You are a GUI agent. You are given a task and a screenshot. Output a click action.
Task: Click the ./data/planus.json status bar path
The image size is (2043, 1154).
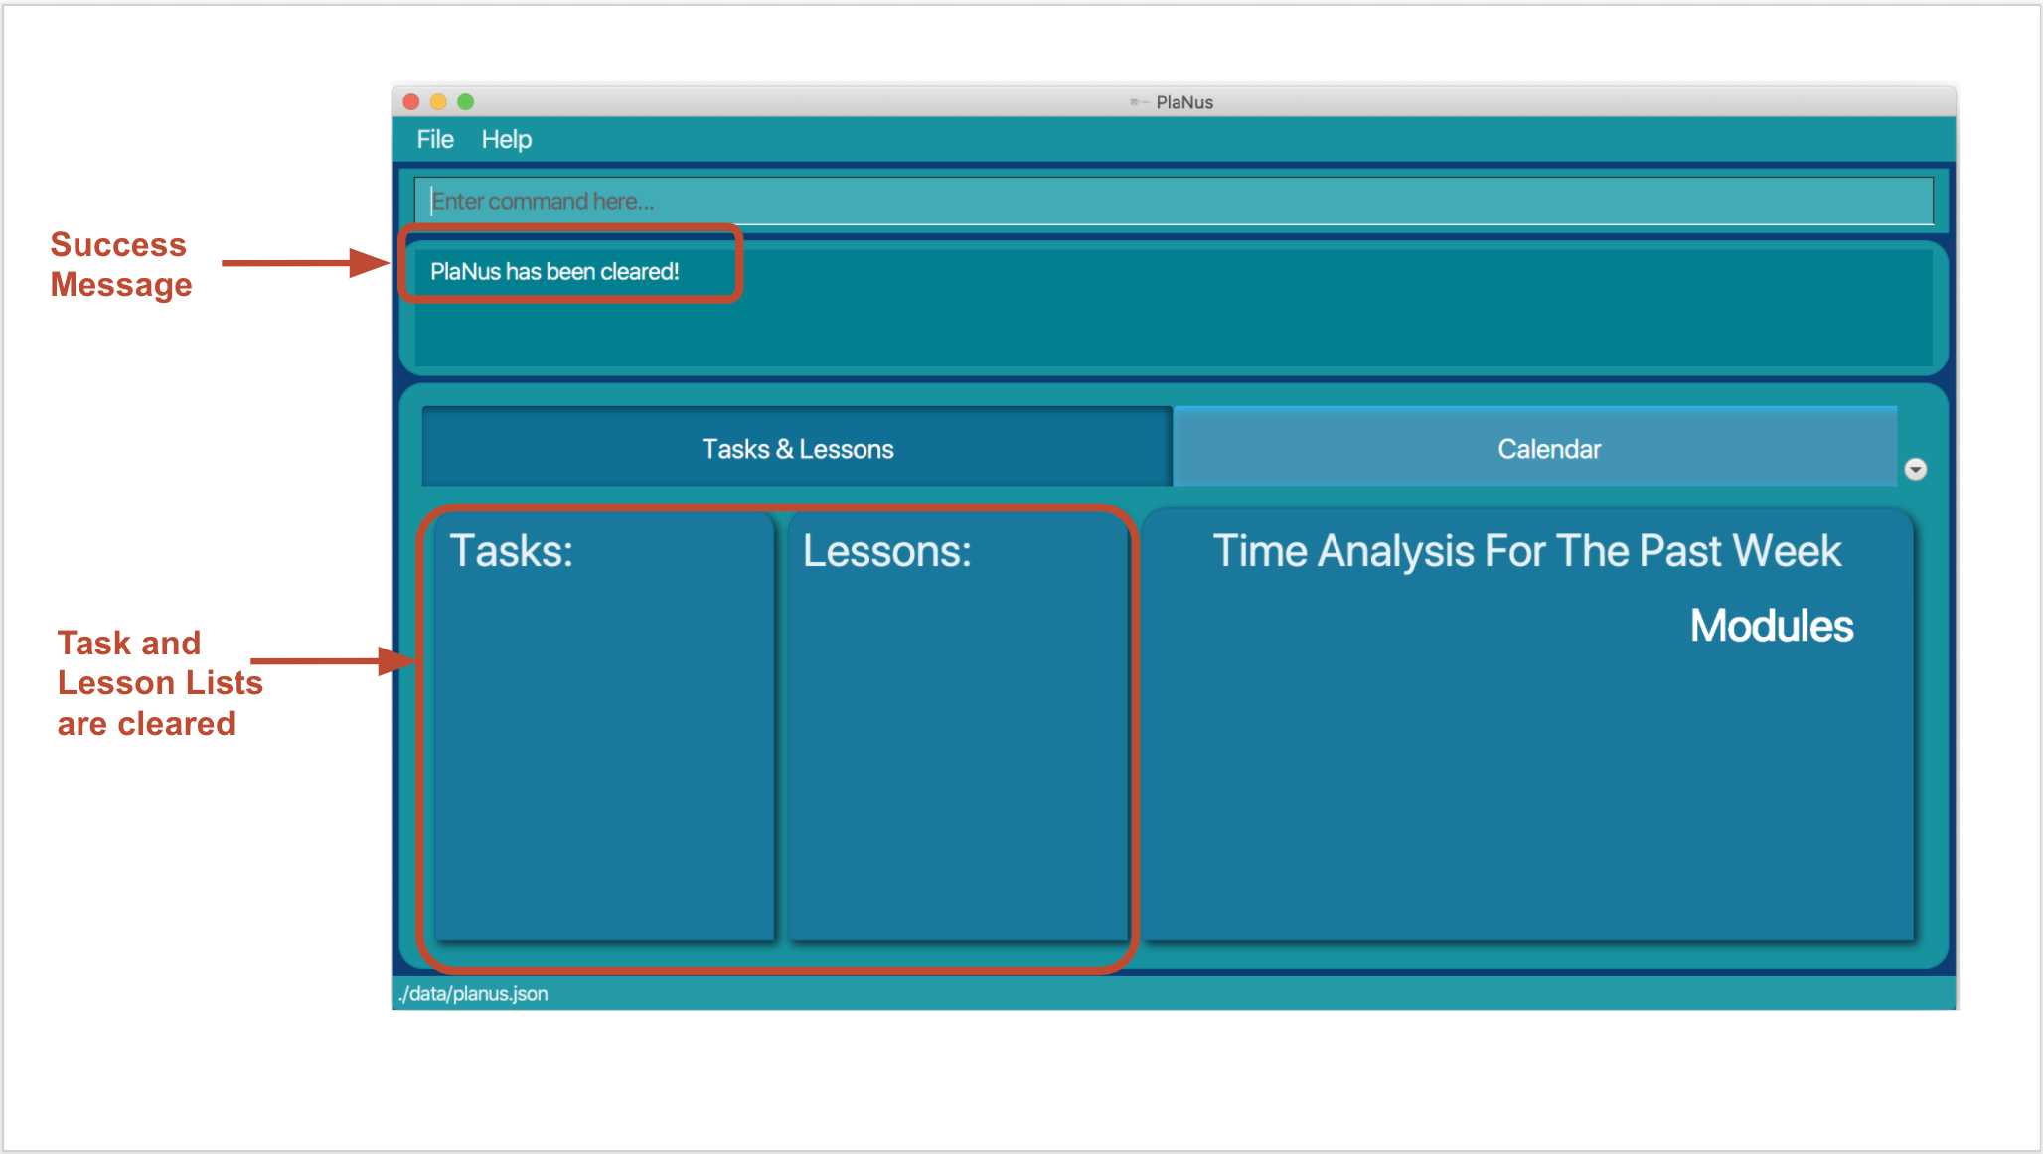474,994
